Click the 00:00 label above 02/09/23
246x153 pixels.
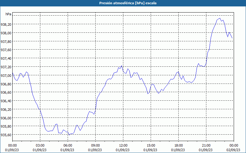(x=234, y=146)
